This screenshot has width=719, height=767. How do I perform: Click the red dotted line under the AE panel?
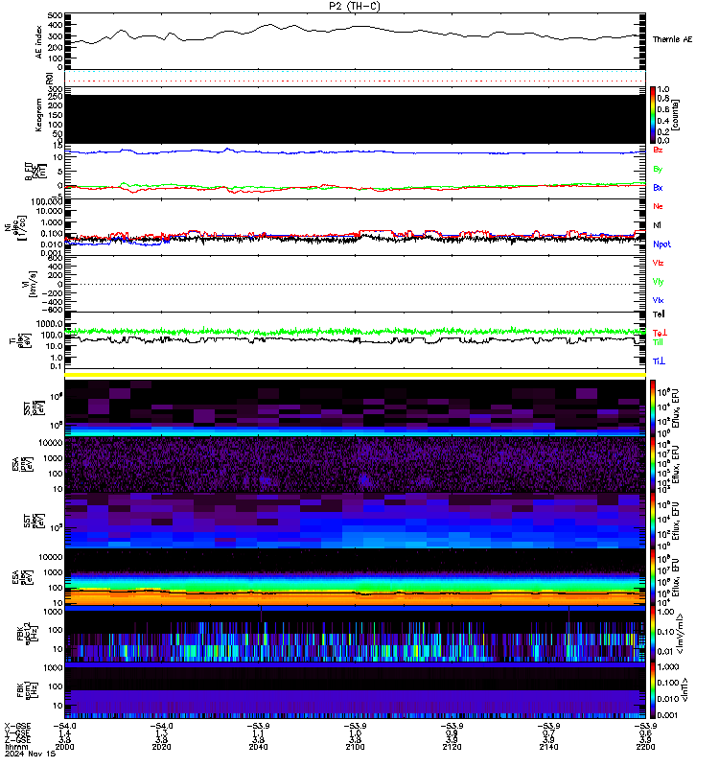click(355, 81)
